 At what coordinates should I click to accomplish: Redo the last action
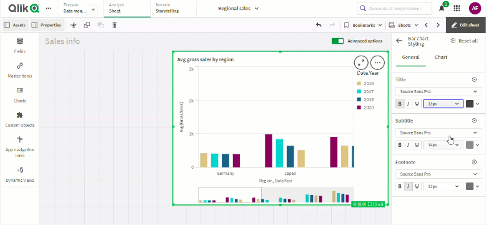(332, 25)
